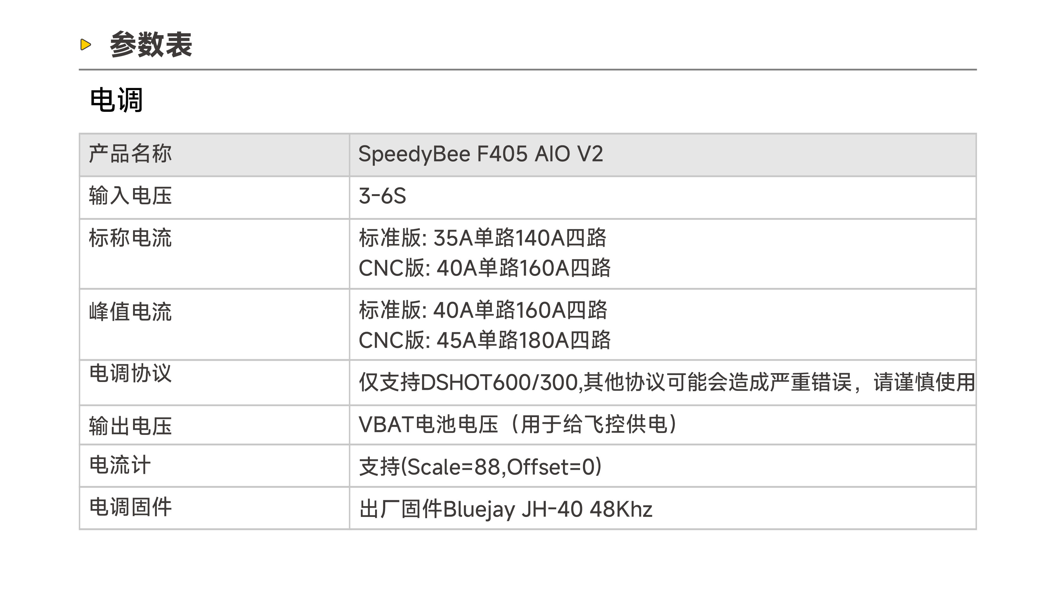
Task: Click the DSHOT600/300 protocol warning text
Action: 666,382
